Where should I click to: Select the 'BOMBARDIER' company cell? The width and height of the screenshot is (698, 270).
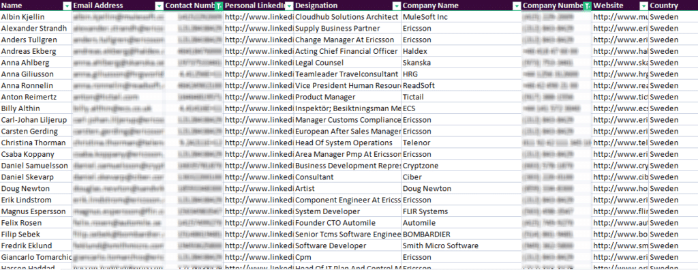click(461, 235)
